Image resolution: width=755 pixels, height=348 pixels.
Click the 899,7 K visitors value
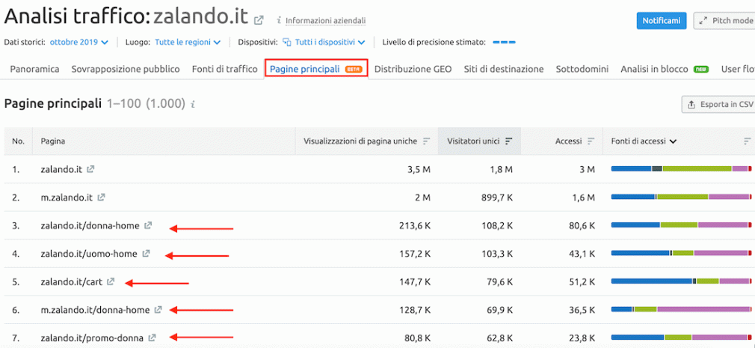(497, 197)
